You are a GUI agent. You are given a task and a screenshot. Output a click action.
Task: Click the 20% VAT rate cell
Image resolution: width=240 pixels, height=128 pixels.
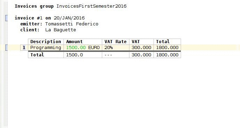[x=115, y=48]
